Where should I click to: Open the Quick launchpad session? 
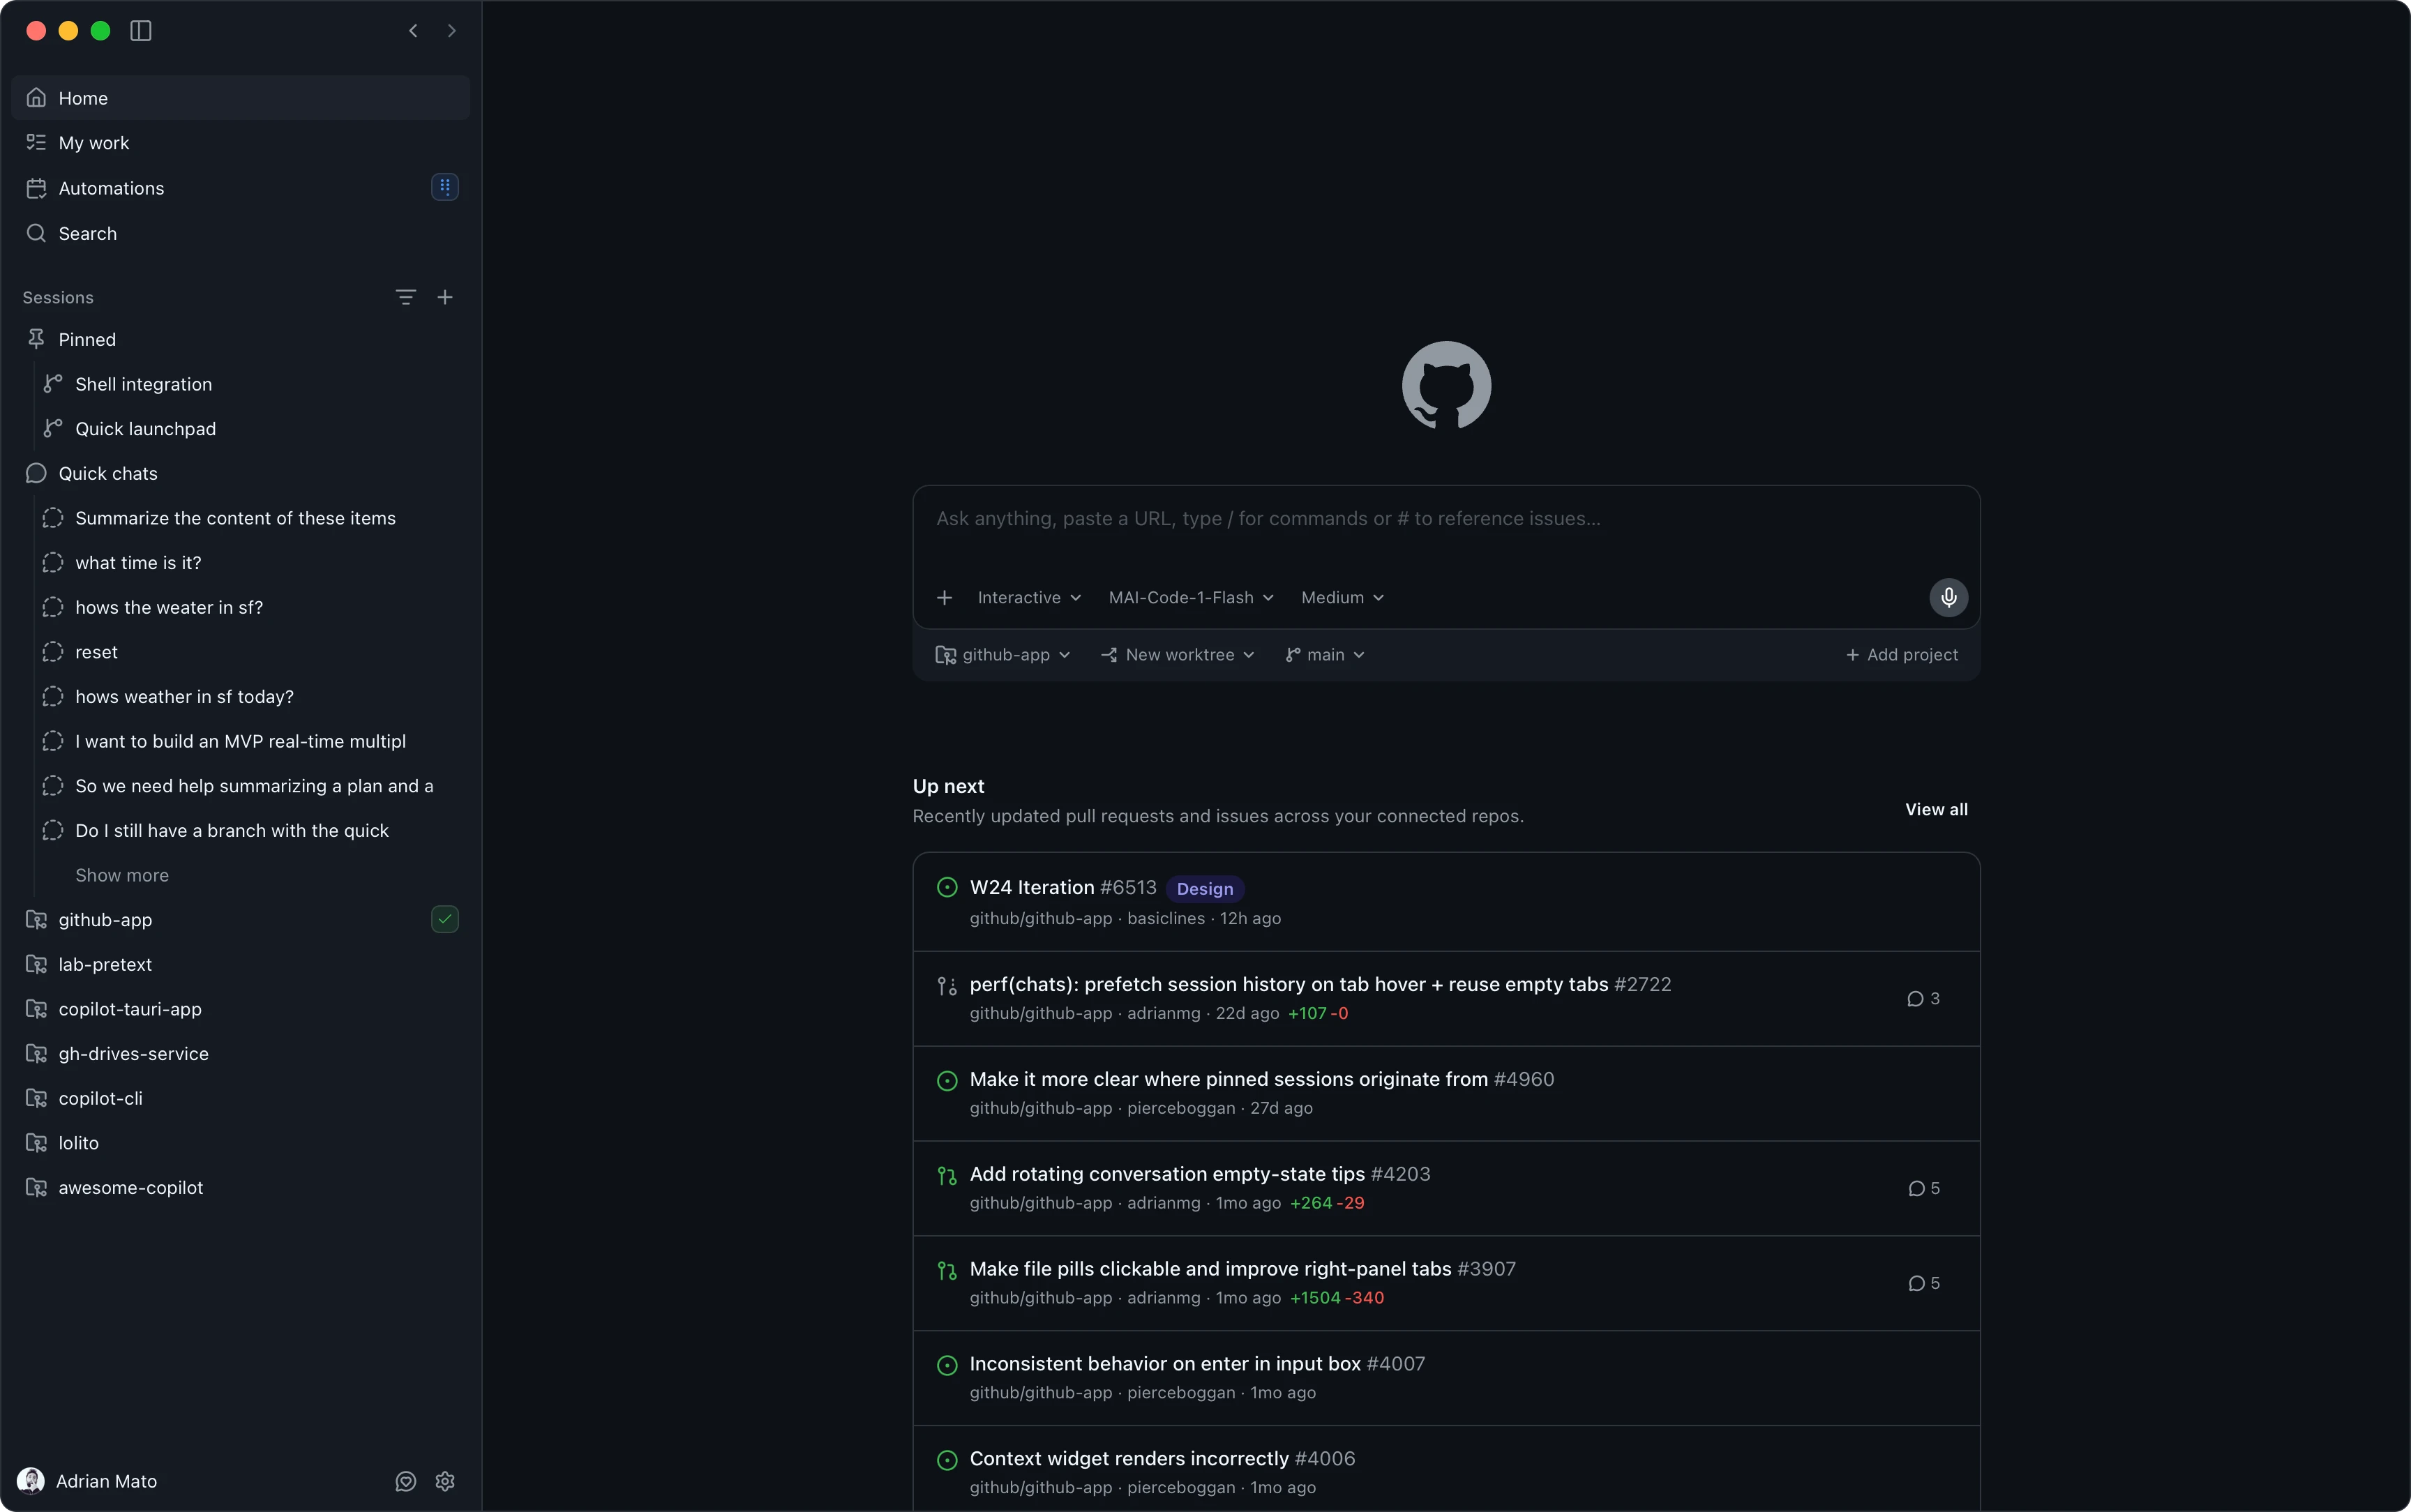click(x=240, y=429)
